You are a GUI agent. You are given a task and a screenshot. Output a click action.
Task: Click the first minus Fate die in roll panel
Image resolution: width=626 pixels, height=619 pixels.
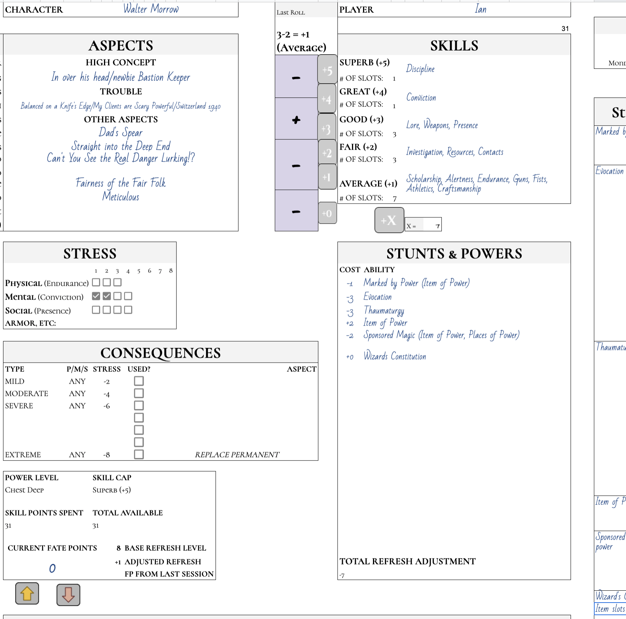tap(296, 77)
